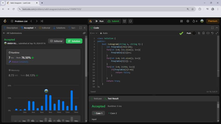Click the green checkmark icon in editor
Screen dimensions: 221x124
click(x=181, y=33)
